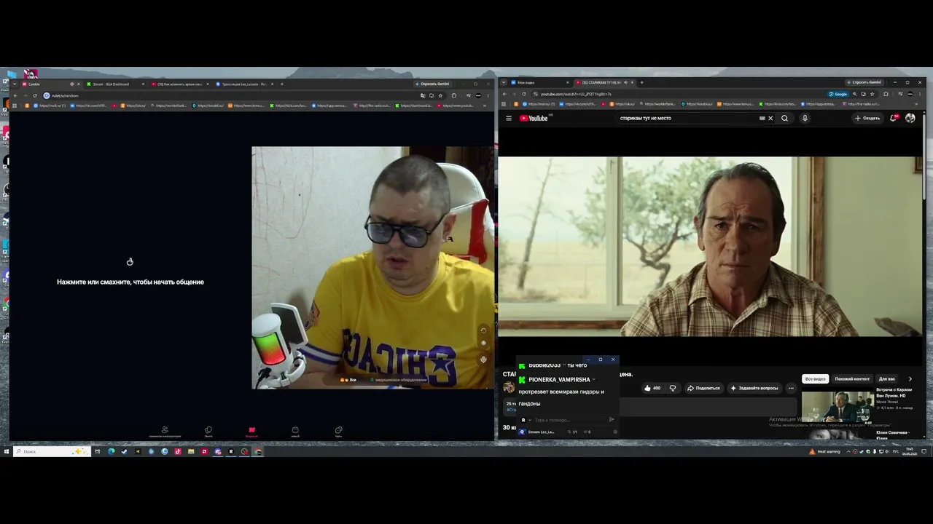Screen dimensions: 933x524
Task: Switch to Мое видео tab in right browser
Action: (x=539, y=82)
